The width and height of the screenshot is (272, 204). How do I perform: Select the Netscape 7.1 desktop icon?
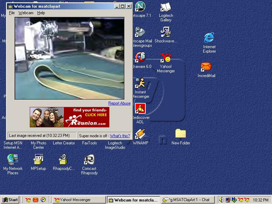140,6
